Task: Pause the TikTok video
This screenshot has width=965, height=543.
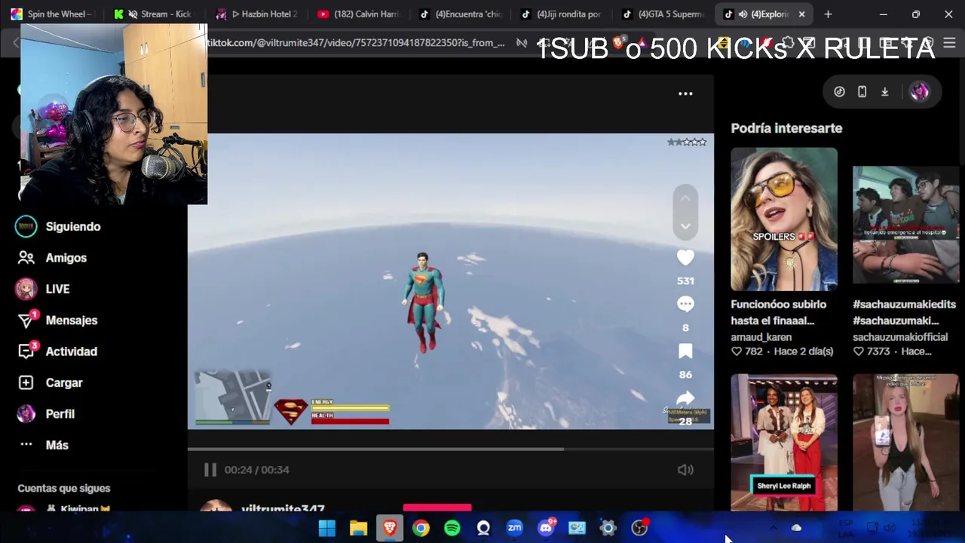Action: tap(210, 470)
